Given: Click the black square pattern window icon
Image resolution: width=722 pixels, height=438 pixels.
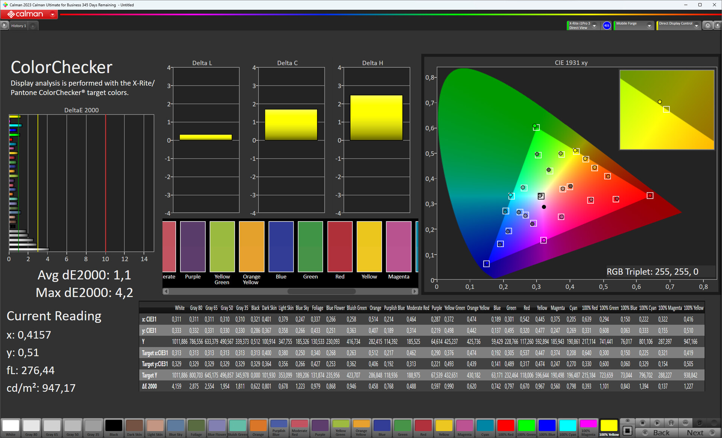Looking at the screenshot, I should tap(627, 430).
